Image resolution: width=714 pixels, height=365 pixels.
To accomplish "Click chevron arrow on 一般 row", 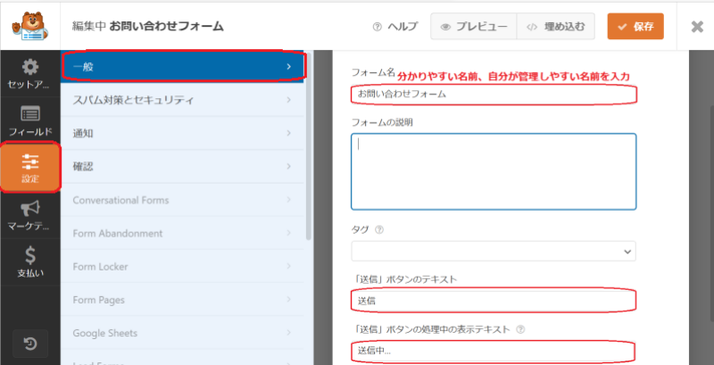I will coord(288,67).
